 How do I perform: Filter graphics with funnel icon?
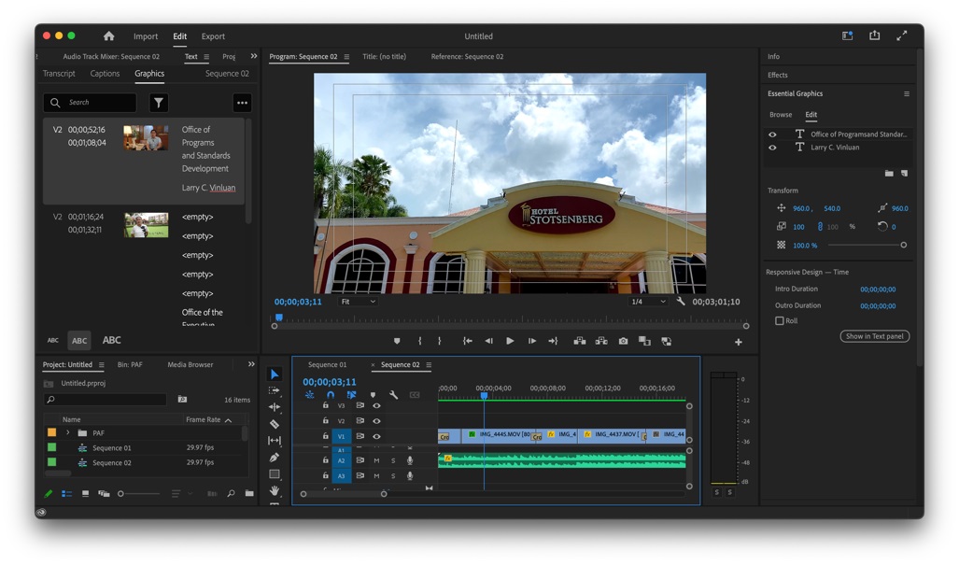159,103
